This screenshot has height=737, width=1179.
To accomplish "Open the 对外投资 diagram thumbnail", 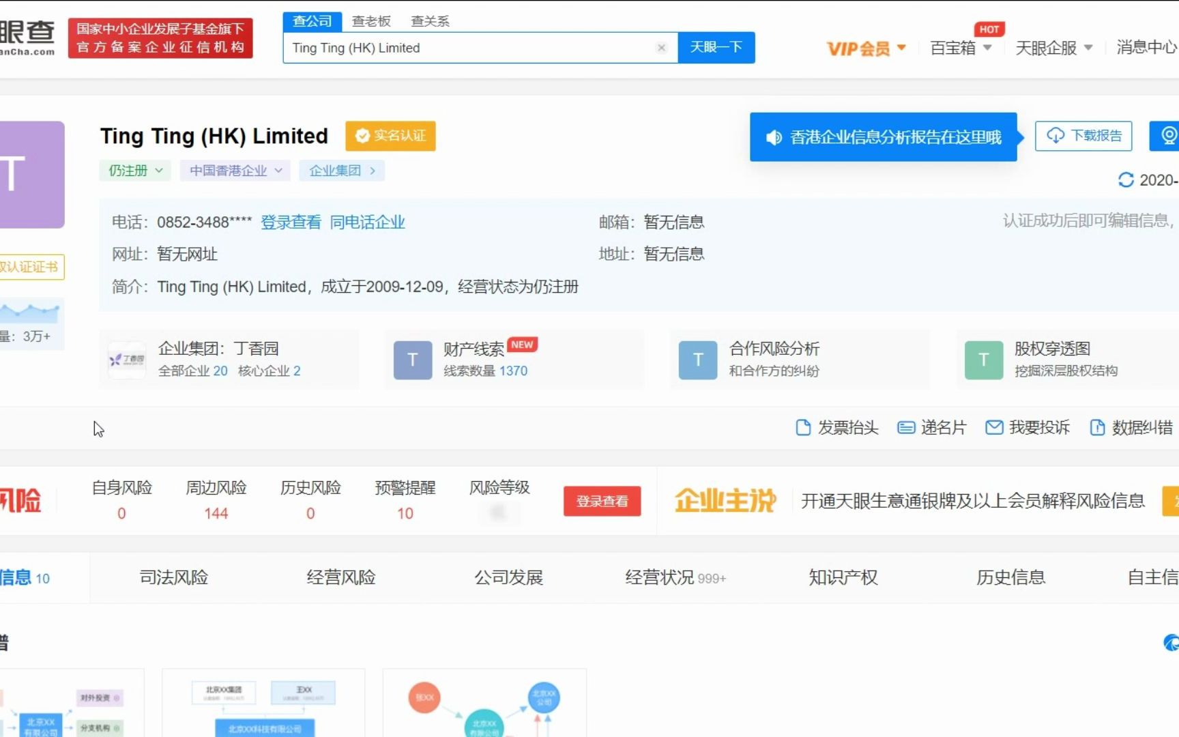I will (72, 703).
